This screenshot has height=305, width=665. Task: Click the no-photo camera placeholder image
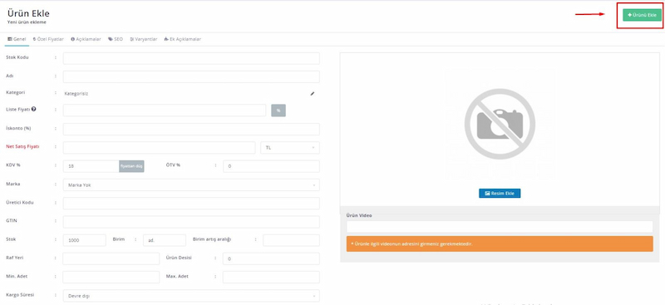point(500,124)
